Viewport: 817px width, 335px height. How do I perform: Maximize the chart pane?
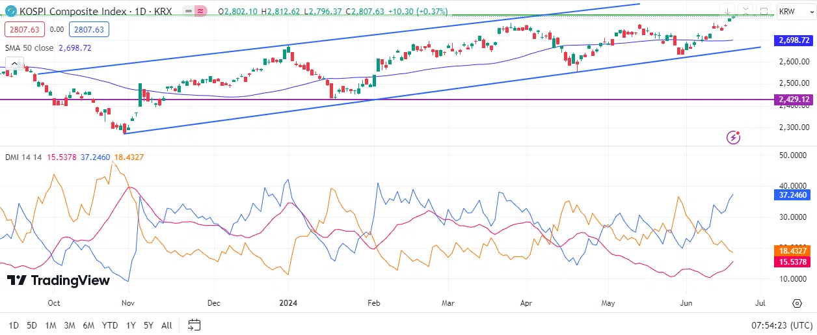[764, 11]
